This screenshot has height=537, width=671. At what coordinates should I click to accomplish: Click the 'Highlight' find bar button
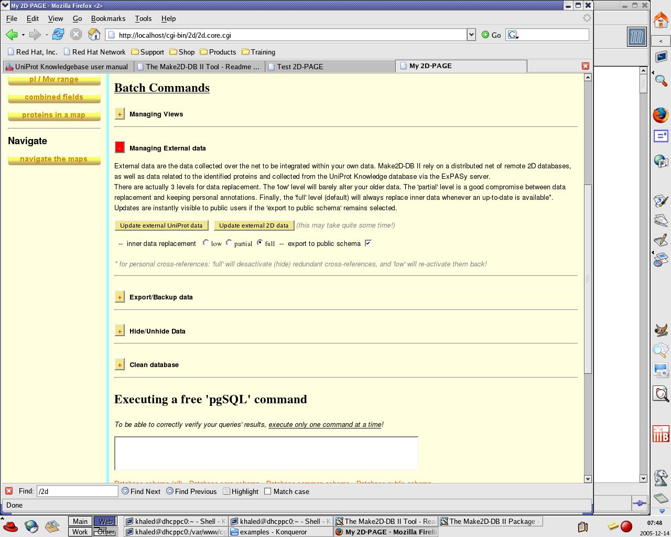[241, 491]
